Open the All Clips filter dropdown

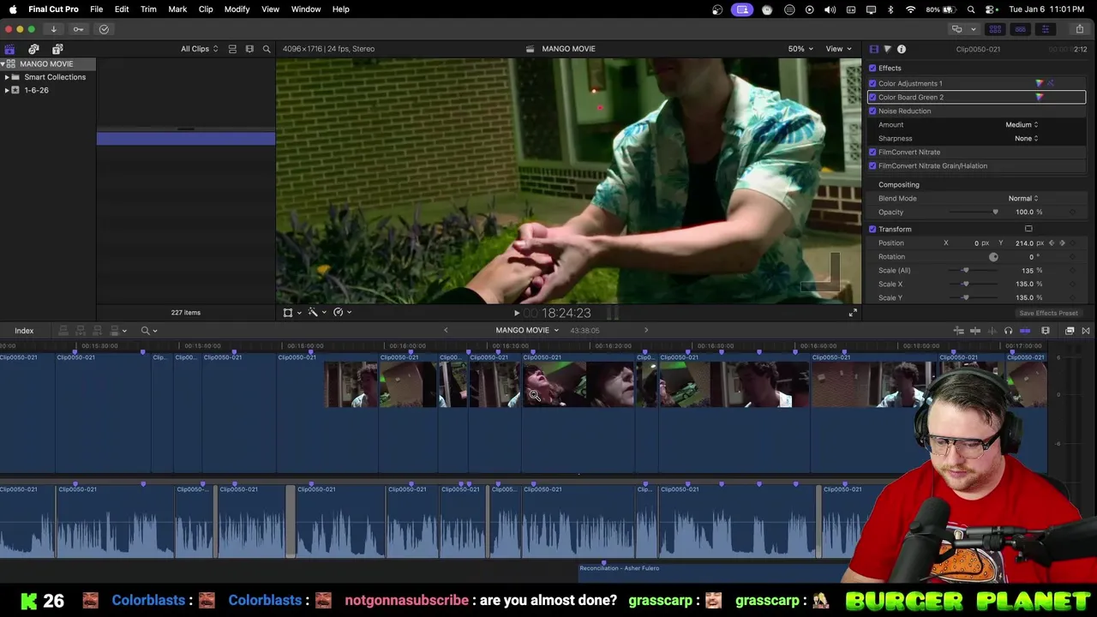[x=199, y=49]
